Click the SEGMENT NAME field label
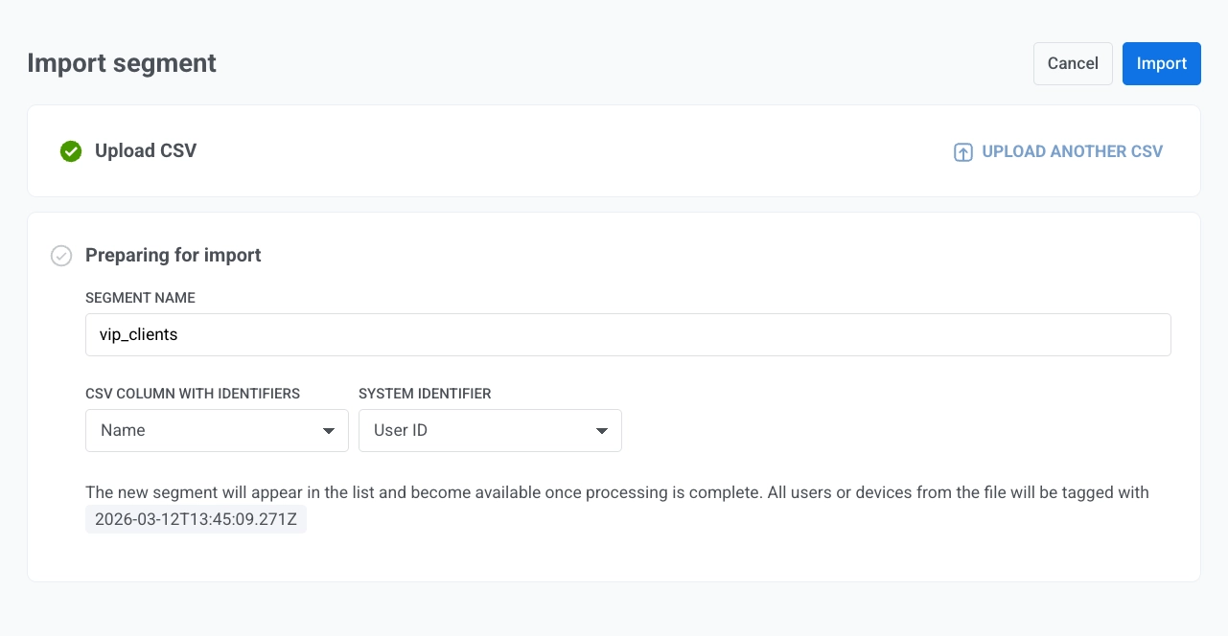 [x=140, y=298]
